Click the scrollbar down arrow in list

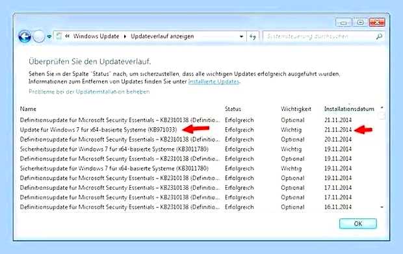pos(382,207)
